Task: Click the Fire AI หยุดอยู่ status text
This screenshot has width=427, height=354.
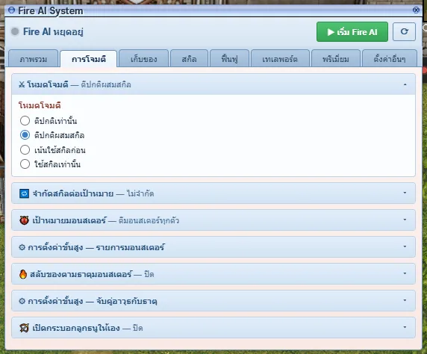Action: 53,31
